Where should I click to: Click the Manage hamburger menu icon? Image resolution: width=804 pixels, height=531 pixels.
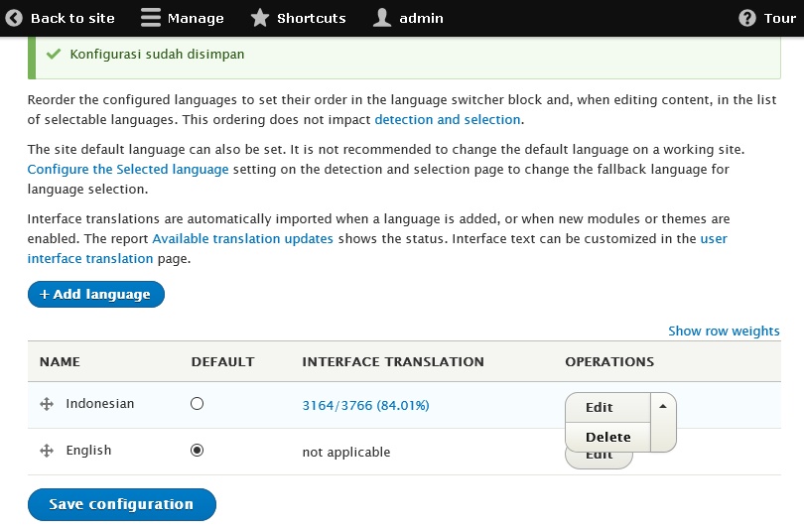coord(151,18)
